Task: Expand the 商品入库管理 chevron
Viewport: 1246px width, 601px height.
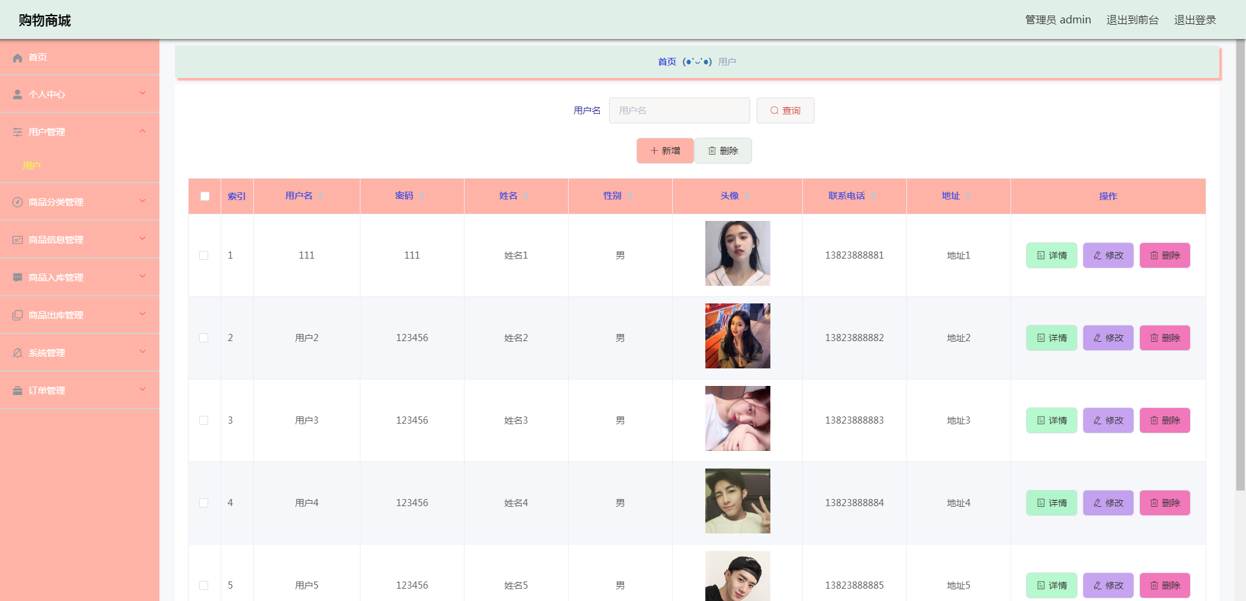Action: tap(142, 277)
